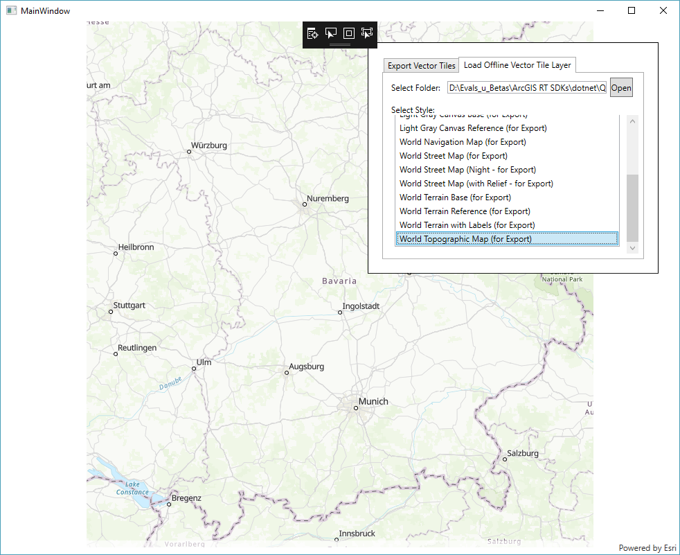Toggle Track Focused Element debug icon
This screenshot has height=555, width=680.
pyautogui.click(x=367, y=33)
